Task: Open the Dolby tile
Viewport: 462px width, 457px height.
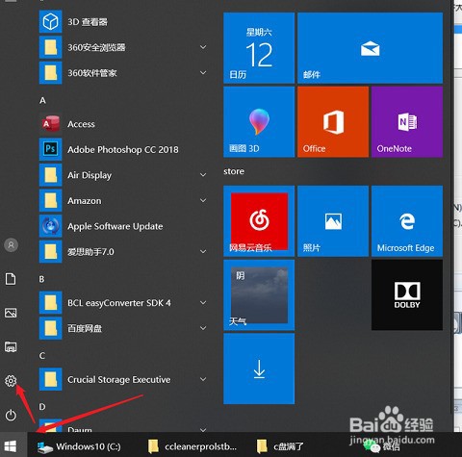Action: click(x=407, y=295)
